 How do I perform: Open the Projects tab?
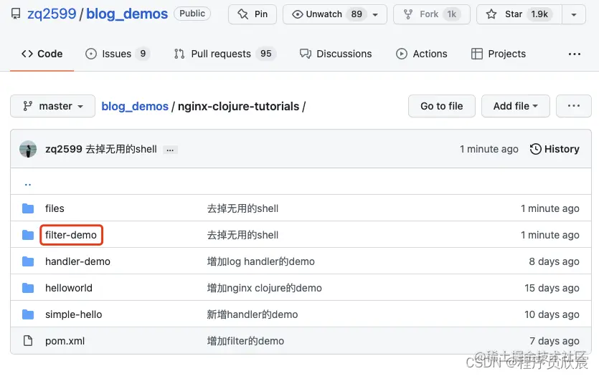(499, 54)
